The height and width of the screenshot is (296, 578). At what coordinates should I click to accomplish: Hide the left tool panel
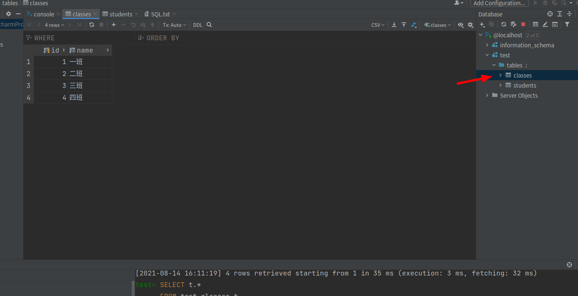click(18, 14)
